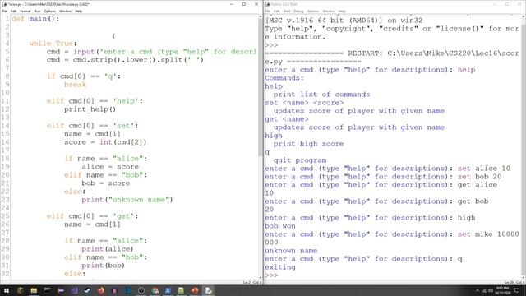Maximize the Python Shell window
526x296 pixels.
point(507,4)
